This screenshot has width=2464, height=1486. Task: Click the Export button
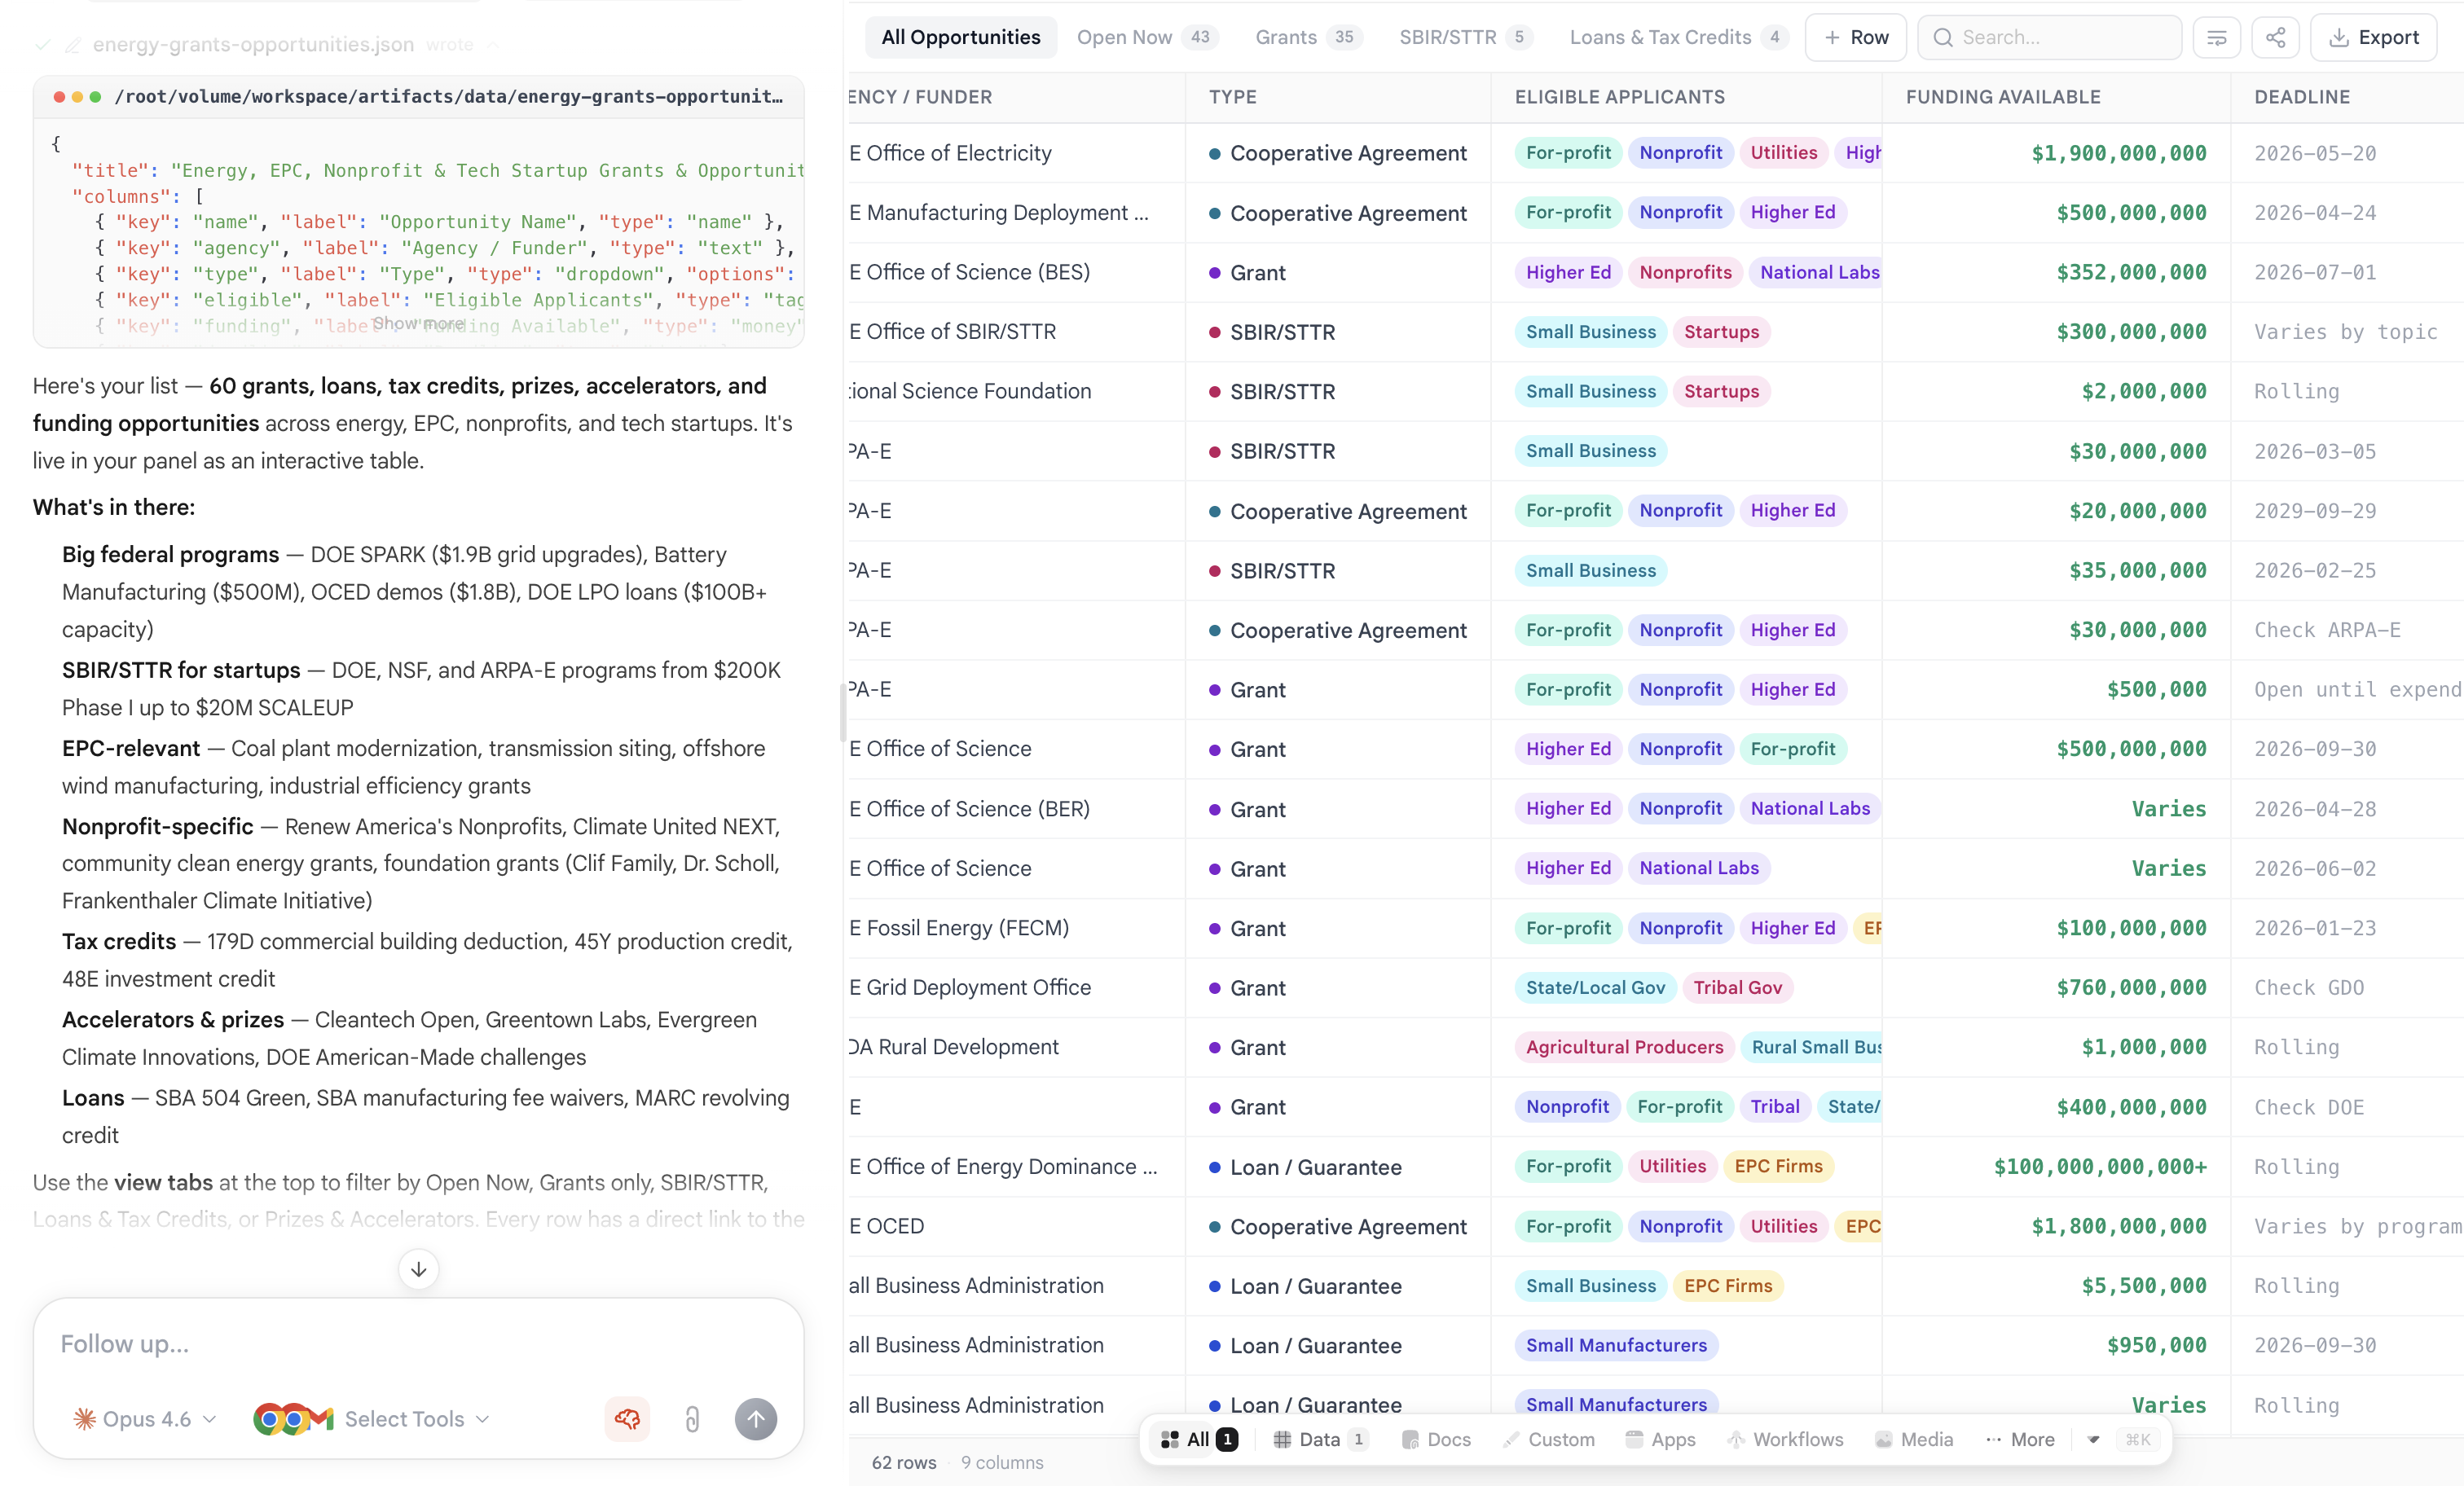pyautogui.click(x=2373, y=38)
